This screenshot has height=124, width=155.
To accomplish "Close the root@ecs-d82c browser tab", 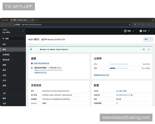I will click(x=33, y=20).
